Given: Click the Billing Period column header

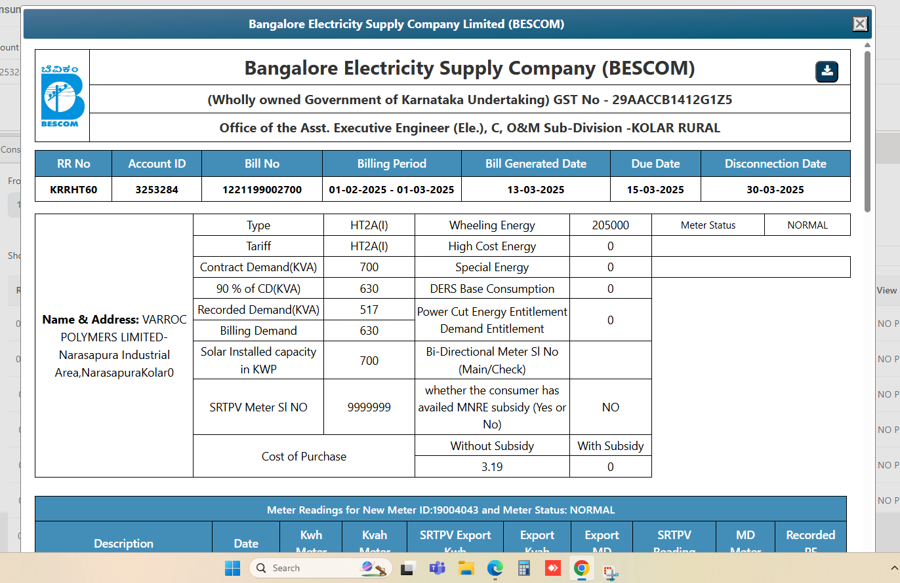Looking at the screenshot, I should point(392,164).
